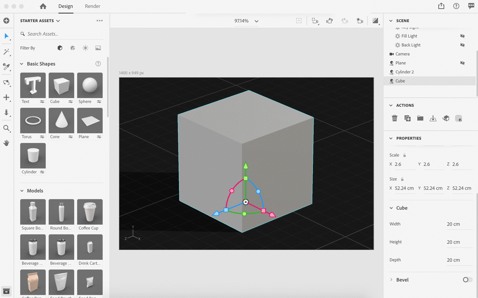Viewport: 478px width, 298px height.
Task: Select the Orbit camera tool
Action: [6, 82]
